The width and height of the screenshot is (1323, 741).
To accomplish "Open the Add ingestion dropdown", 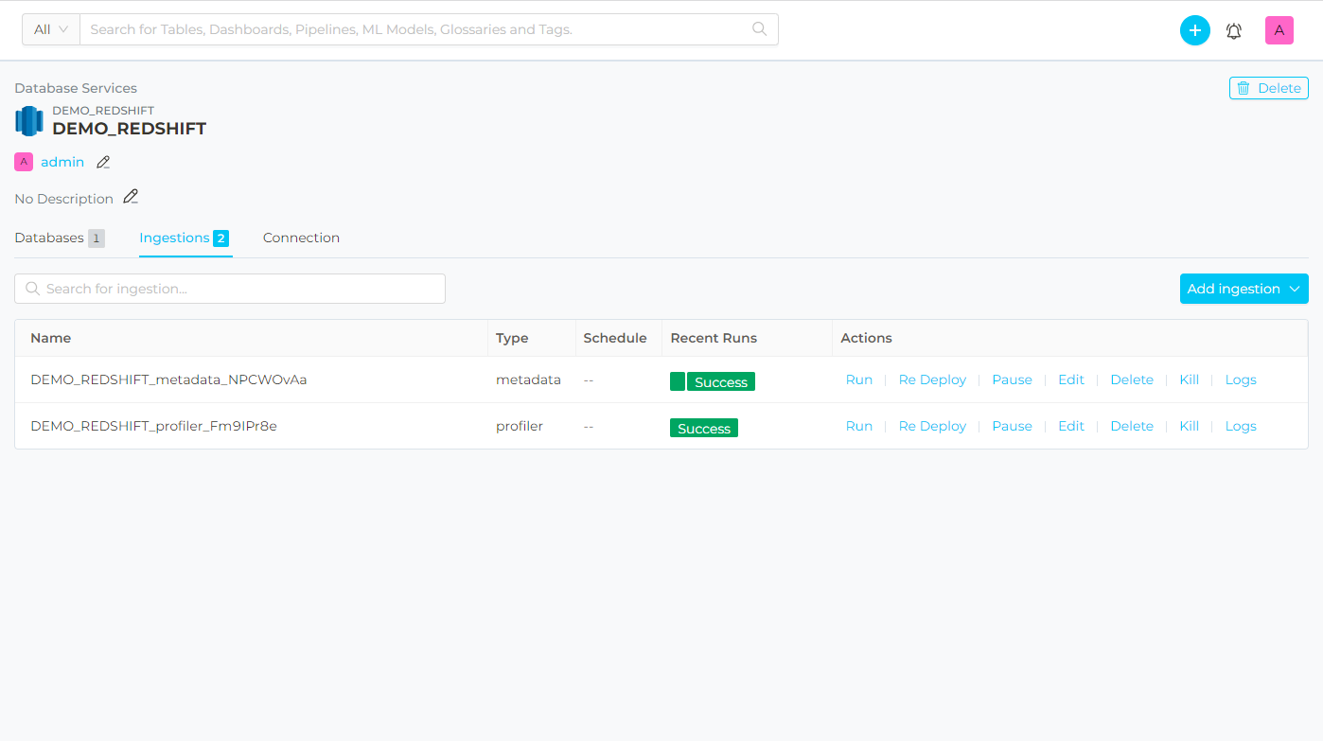I will pyautogui.click(x=1244, y=289).
